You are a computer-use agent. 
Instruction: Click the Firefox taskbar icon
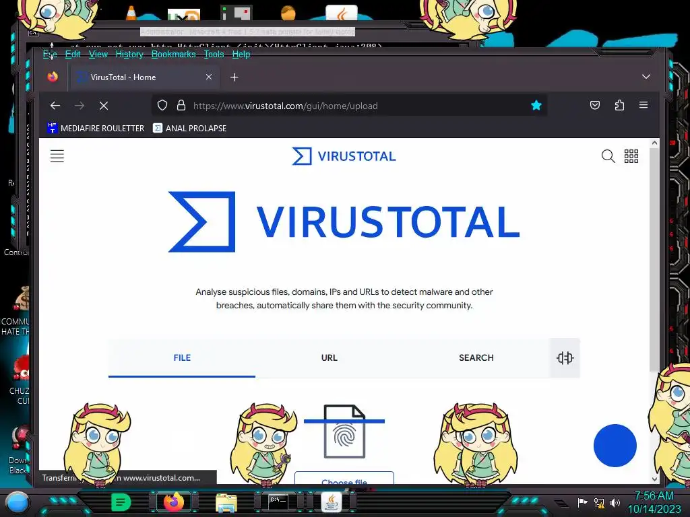point(173,502)
